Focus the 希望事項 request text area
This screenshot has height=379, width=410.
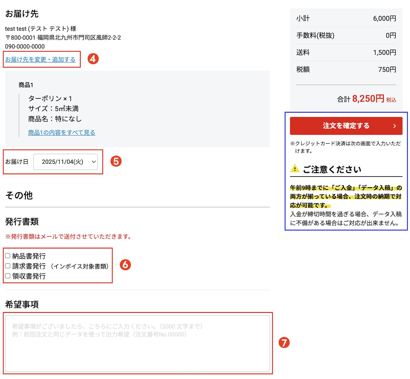pos(138,343)
